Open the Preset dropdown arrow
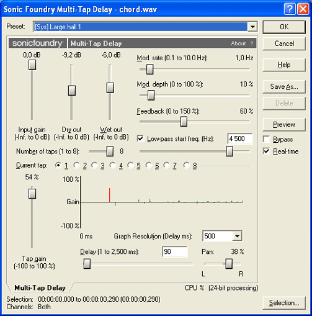The height and width of the screenshot is (316, 312). click(252, 27)
